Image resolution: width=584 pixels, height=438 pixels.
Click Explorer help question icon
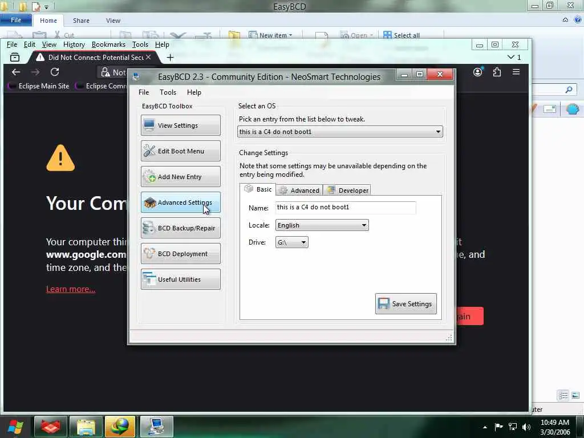point(578,20)
